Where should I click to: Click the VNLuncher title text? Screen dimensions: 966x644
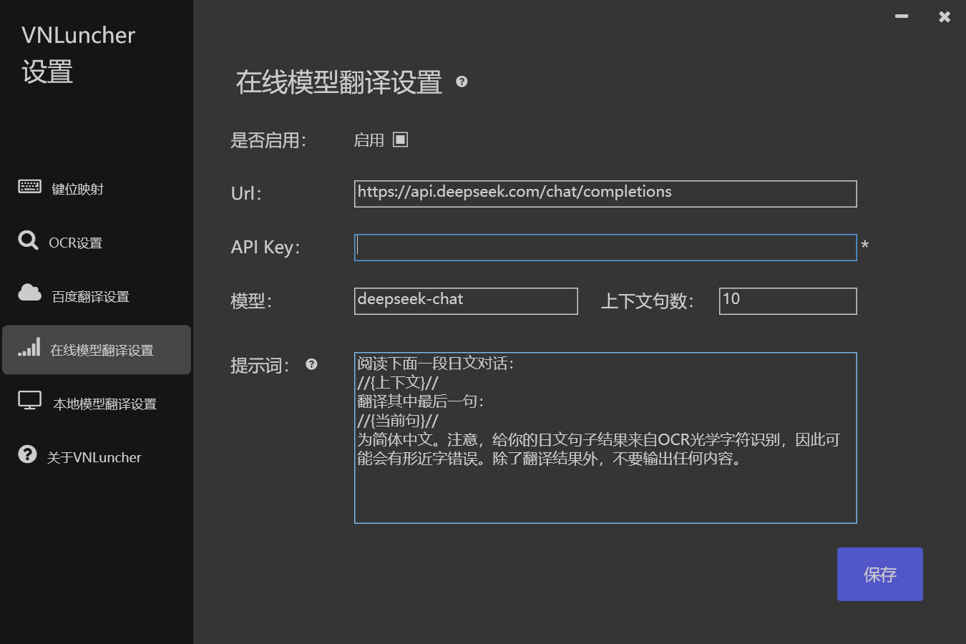(78, 35)
